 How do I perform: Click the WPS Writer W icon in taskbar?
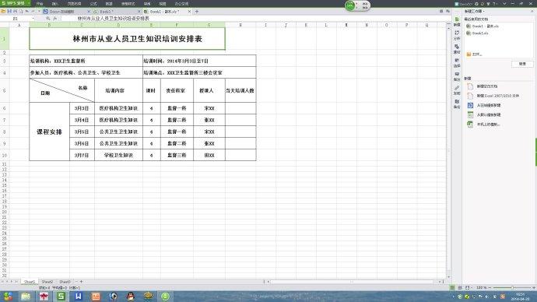(x=79, y=297)
